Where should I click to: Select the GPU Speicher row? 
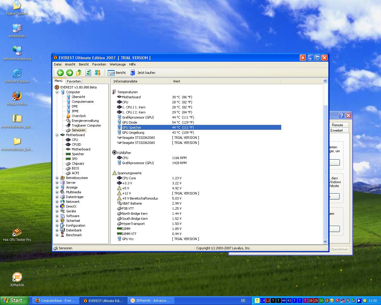point(196,127)
